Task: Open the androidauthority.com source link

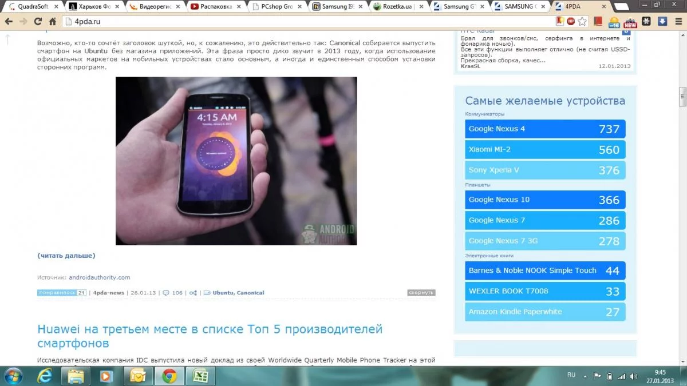Action: tap(100, 277)
